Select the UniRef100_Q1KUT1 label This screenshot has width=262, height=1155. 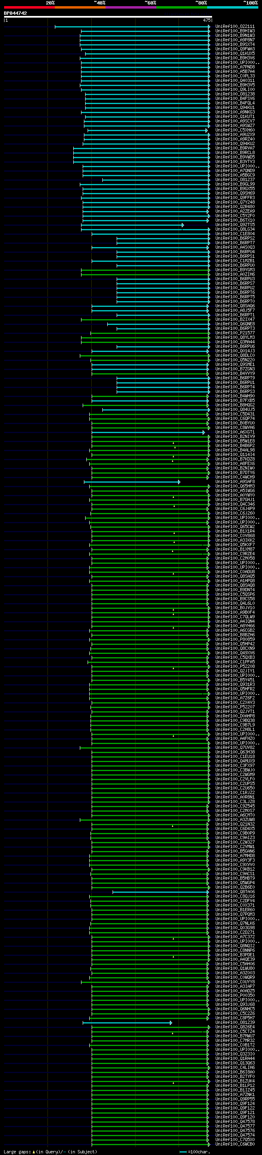tap(235, 117)
